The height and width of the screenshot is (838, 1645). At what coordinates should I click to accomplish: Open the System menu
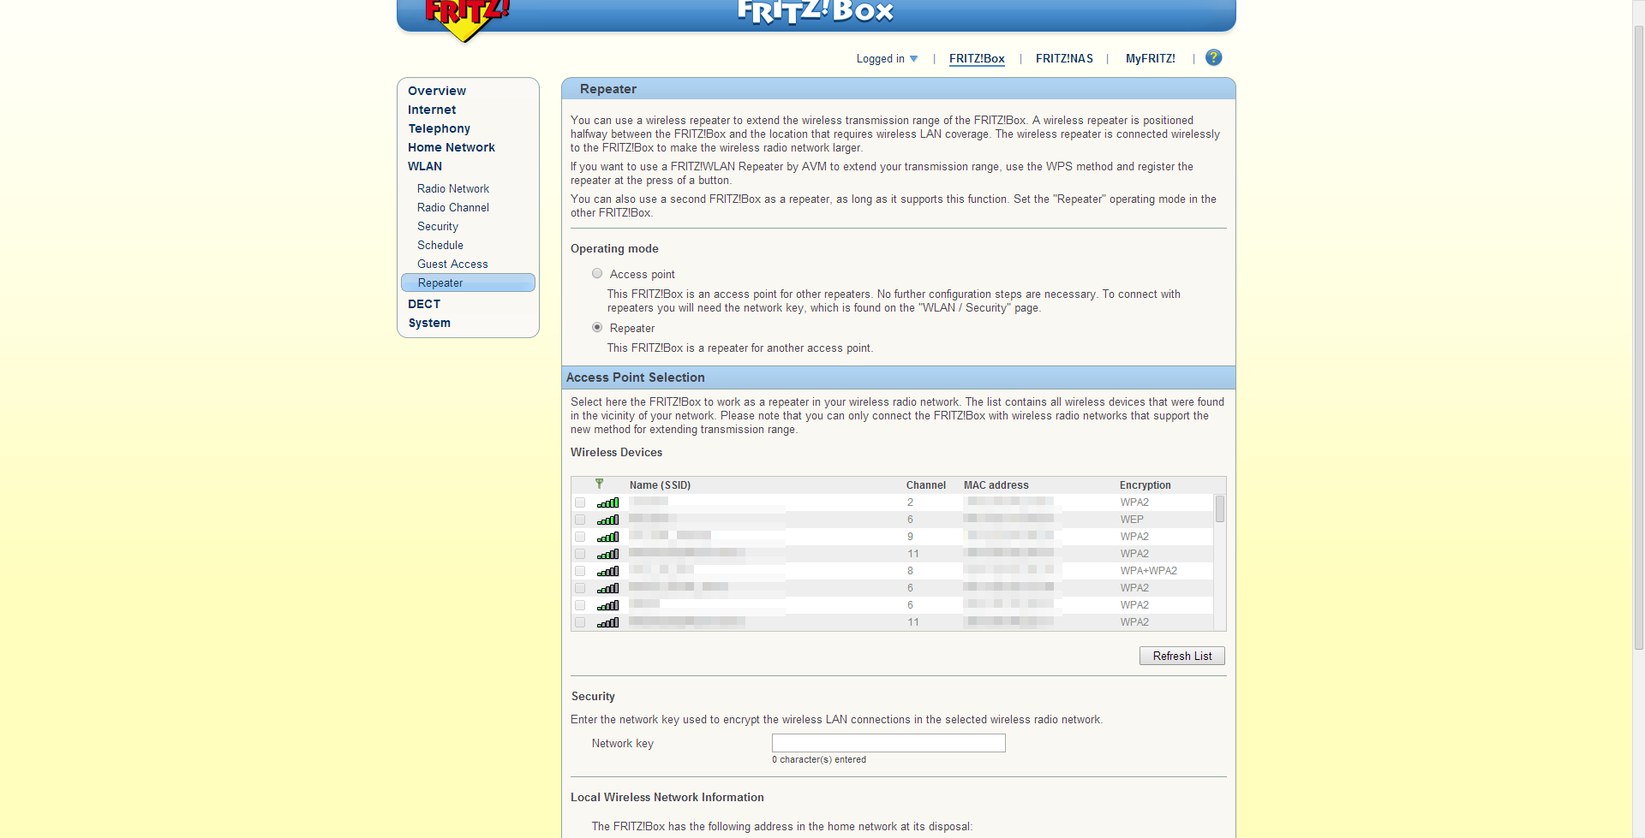tap(429, 323)
